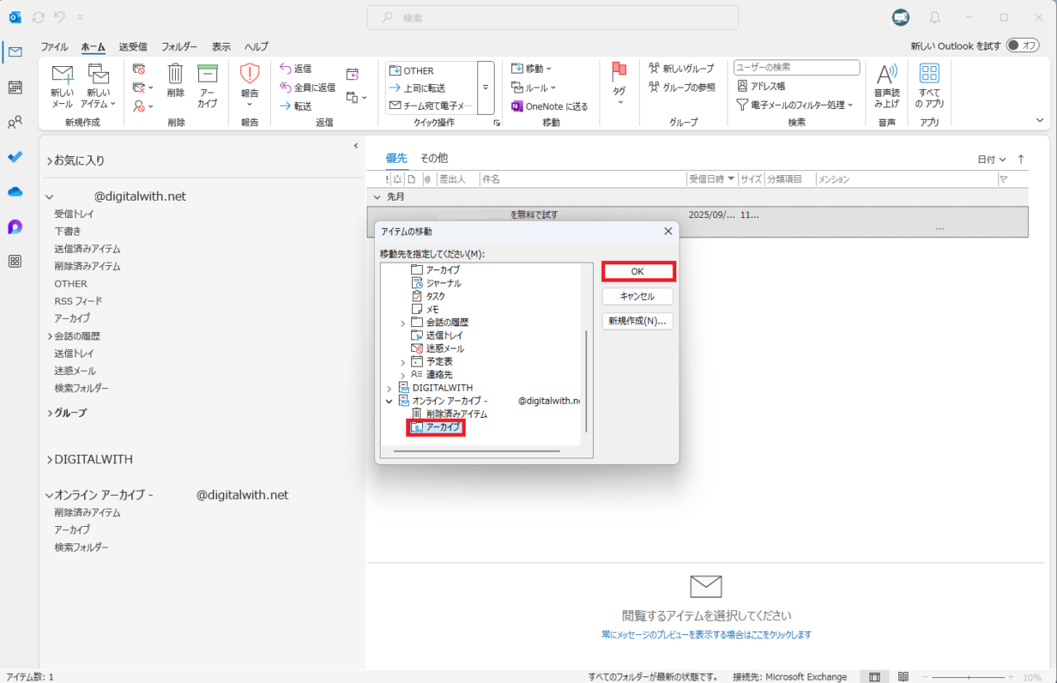Expand the オンライン アーカイブ tree node
This screenshot has width=1057, height=683.
[x=389, y=401]
